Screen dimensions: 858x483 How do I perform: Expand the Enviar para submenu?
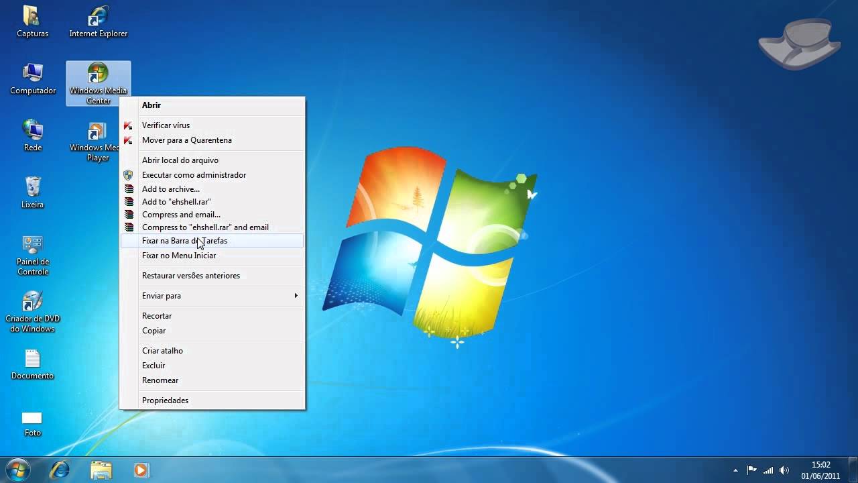[212, 296]
